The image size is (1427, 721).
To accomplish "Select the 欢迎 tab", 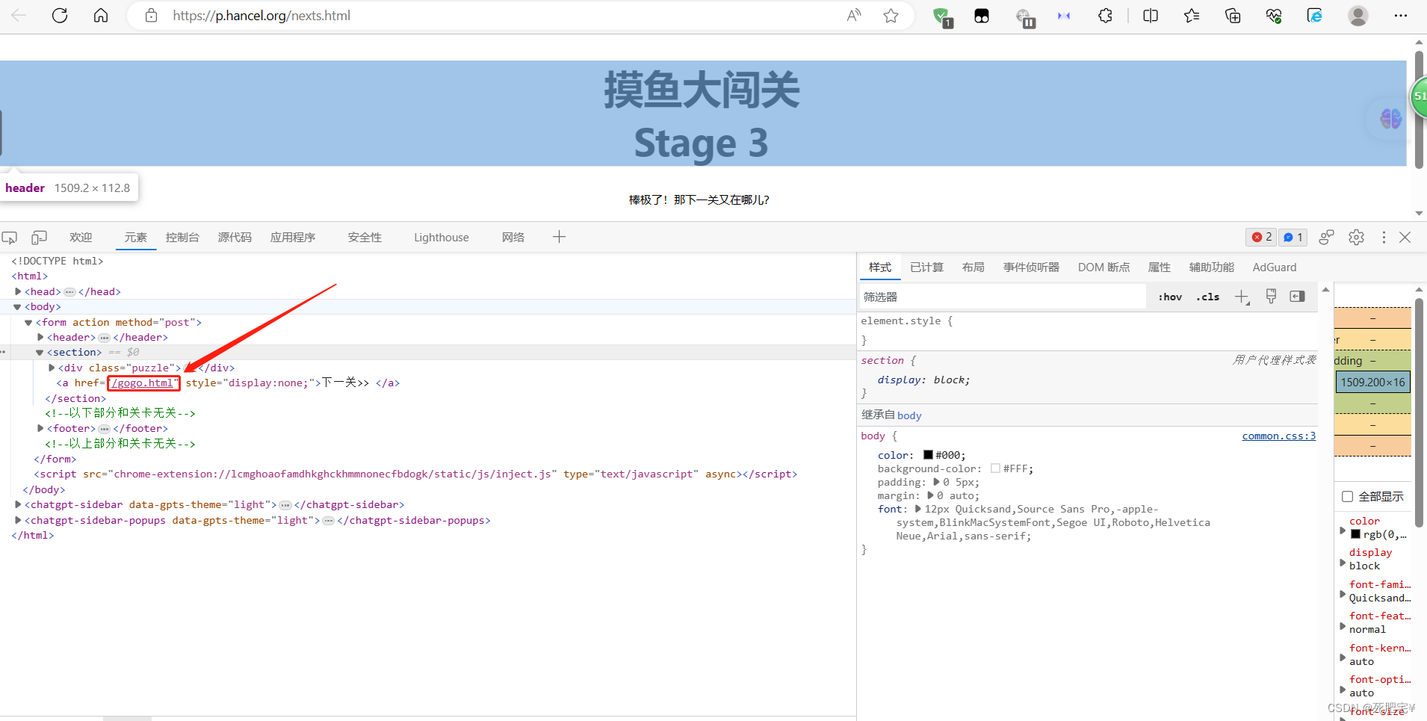I will click(x=81, y=238).
